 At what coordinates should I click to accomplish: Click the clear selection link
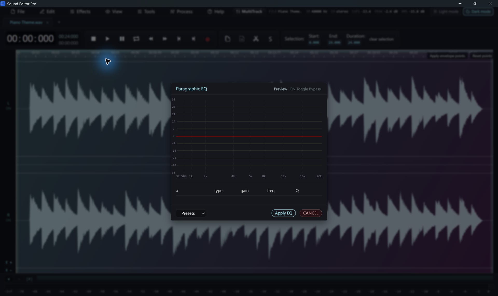(x=381, y=39)
